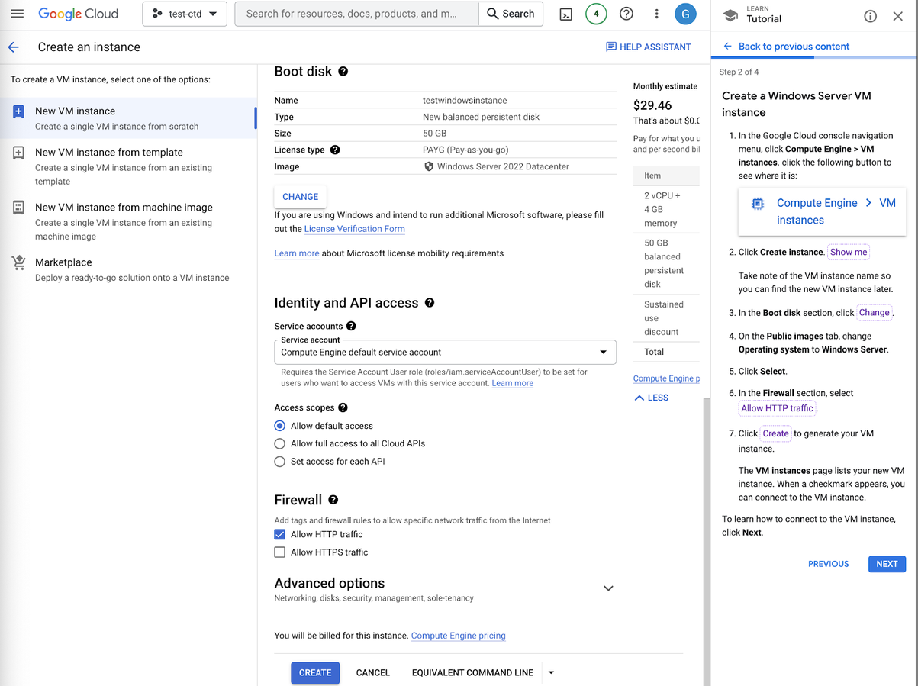Select Allow full access to all Cloud APIs
The image size is (918, 686).
click(x=280, y=443)
